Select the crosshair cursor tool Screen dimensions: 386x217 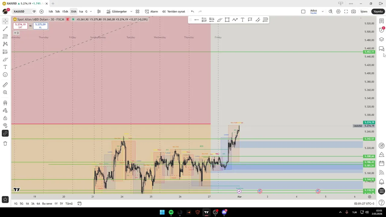pyautogui.click(x=5, y=21)
